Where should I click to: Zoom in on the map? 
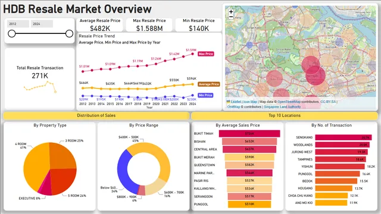click(x=231, y=12)
